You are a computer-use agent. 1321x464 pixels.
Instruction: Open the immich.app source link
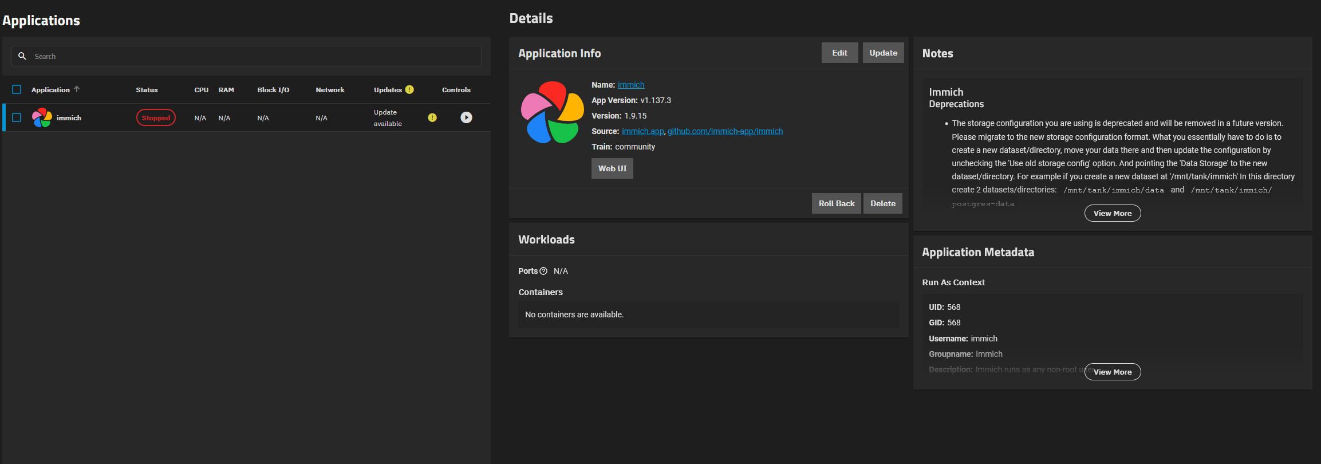click(642, 131)
